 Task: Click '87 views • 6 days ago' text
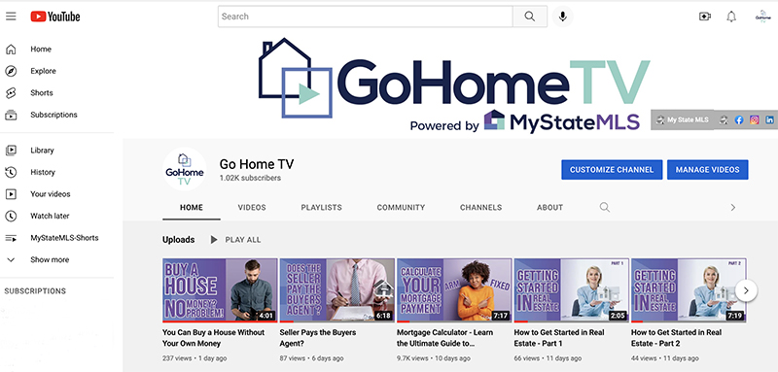tap(311, 358)
